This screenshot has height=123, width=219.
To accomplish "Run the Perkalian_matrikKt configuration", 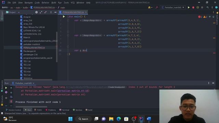I will pos(189,8).
